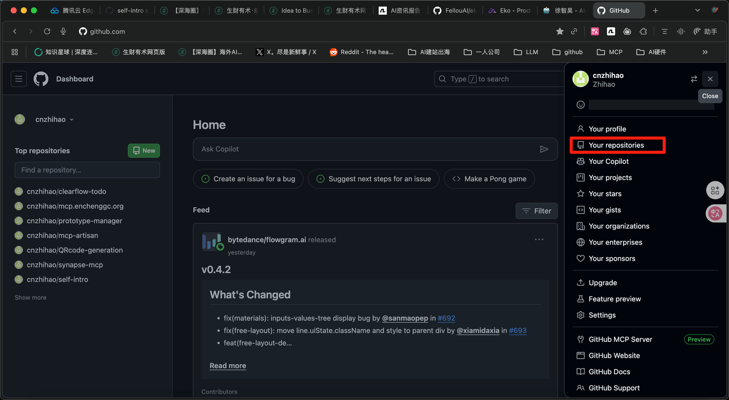The image size is (729, 400).
Task: Expand Show more repositories list
Action: (x=31, y=298)
